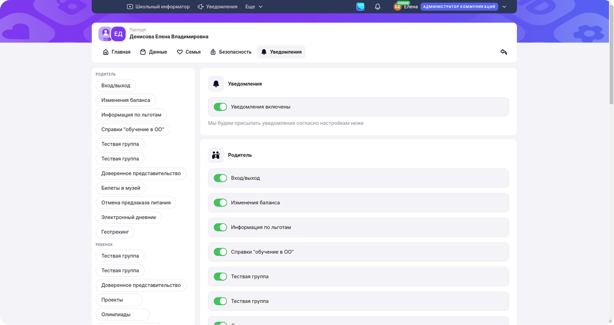Switch off Информация по льготам toggle

pos(220,227)
